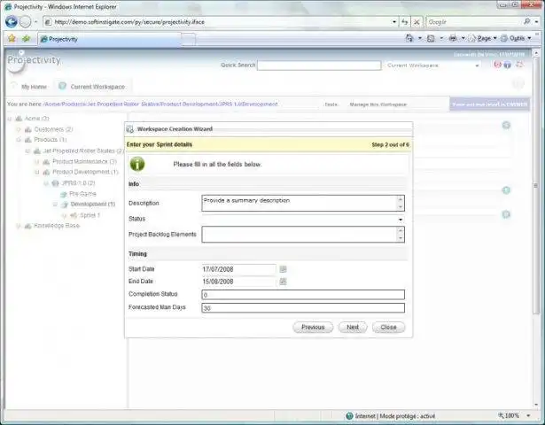Click the Add to Favorites icon
This screenshot has width=545, height=425.
pos(26,39)
